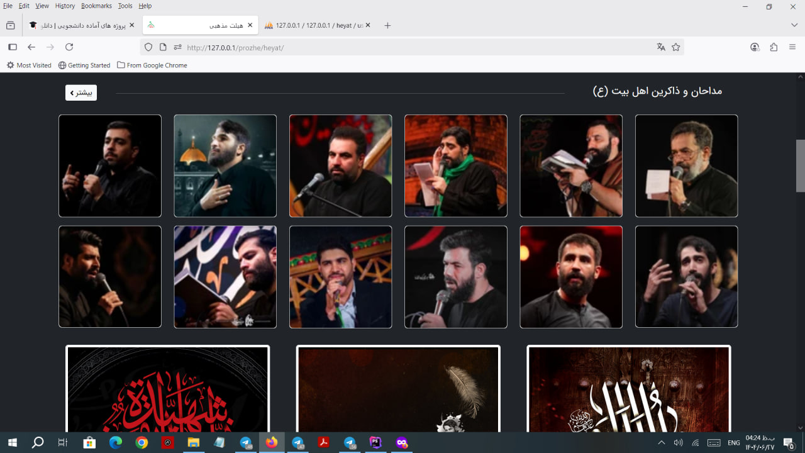Go back to the previous page
The width and height of the screenshot is (805, 453).
tap(31, 47)
